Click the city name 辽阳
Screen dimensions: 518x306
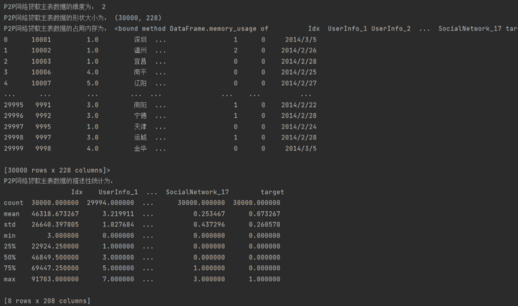pyautogui.click(x=140, y=83)
